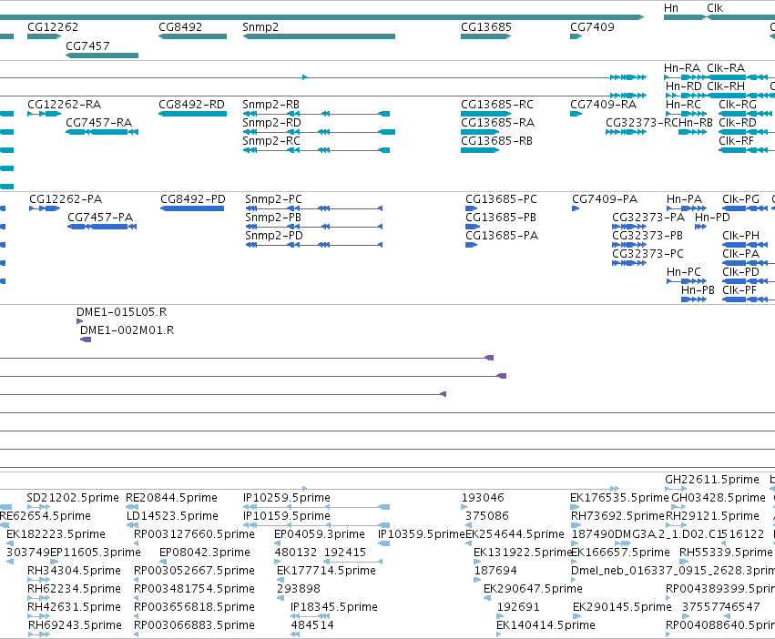This screenshot has height=639, width=775.
Task: Select the Clk-RG transcript label
Action: click(738, 105)
